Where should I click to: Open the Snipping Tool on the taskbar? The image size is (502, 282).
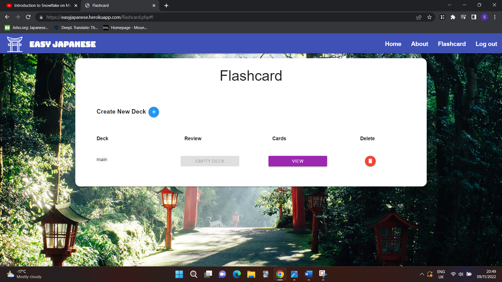323,274
